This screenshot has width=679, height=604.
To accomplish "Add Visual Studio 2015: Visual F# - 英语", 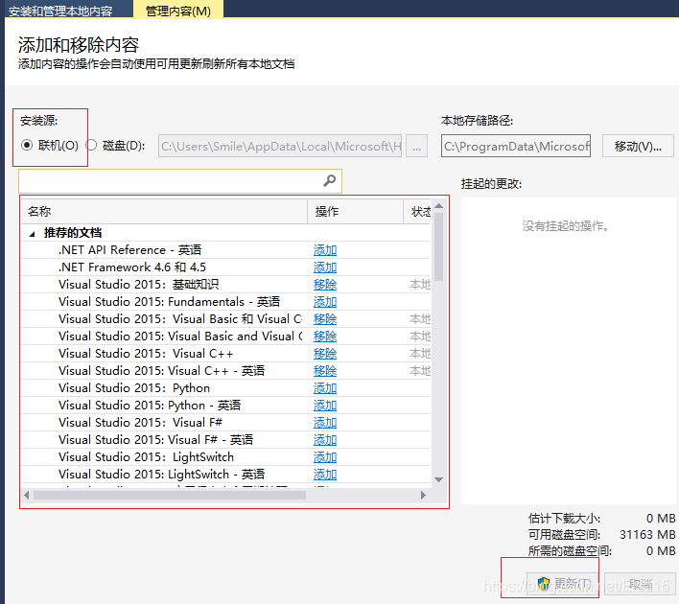I will click(325, 440).
